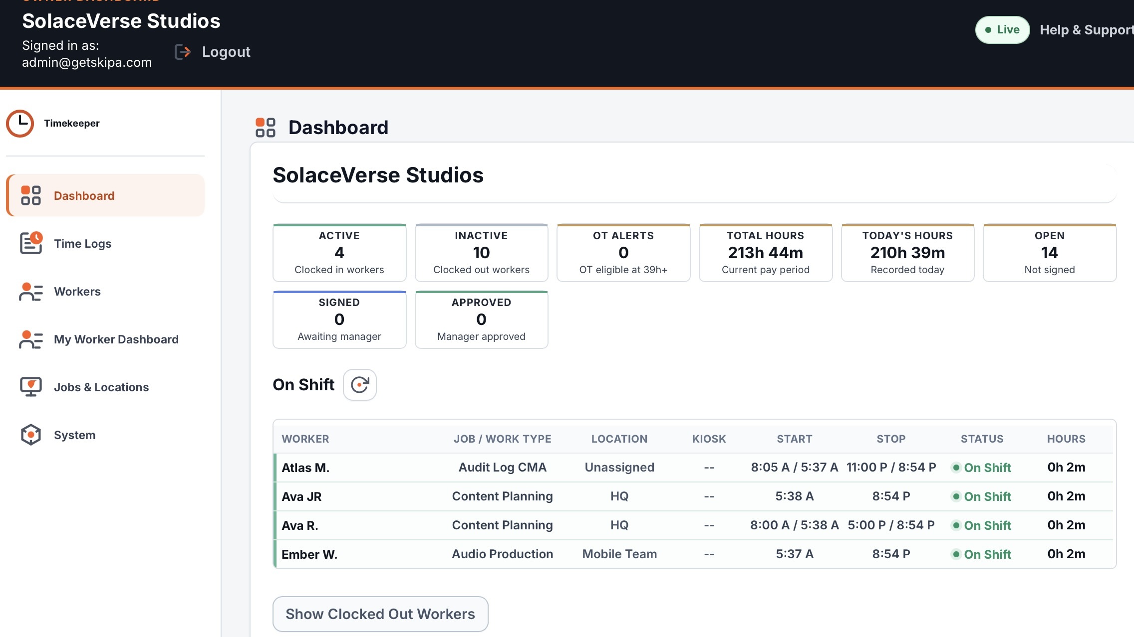Click On Shift status for Ember W.
This screenshot has height=637, width=1134.
point(982,554)
